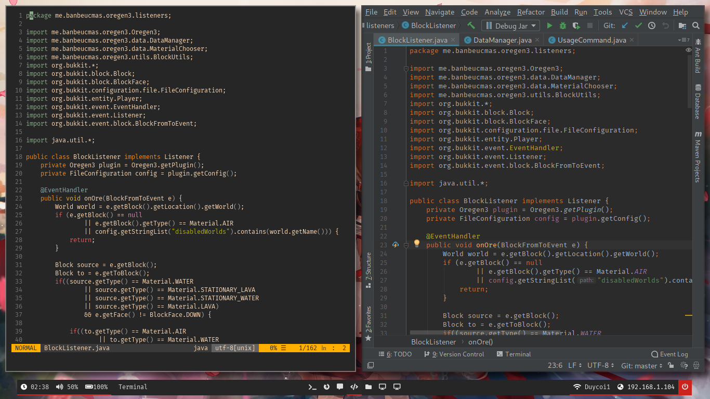The height and width of the screenshot is (399, 710).
Task: Build project using the hammer icon
Action: click(x=471, y=25)
